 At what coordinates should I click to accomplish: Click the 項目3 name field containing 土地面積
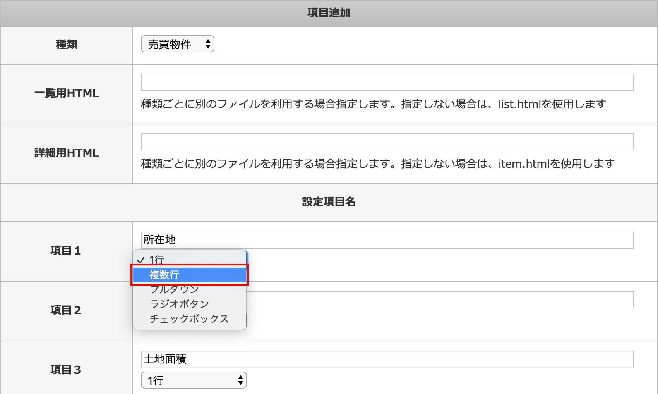coord(387,360)
